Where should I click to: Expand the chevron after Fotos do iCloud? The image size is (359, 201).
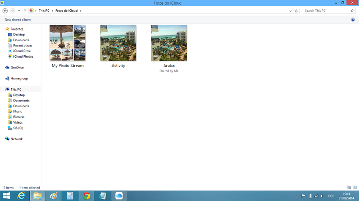click(x=81, y=11)
